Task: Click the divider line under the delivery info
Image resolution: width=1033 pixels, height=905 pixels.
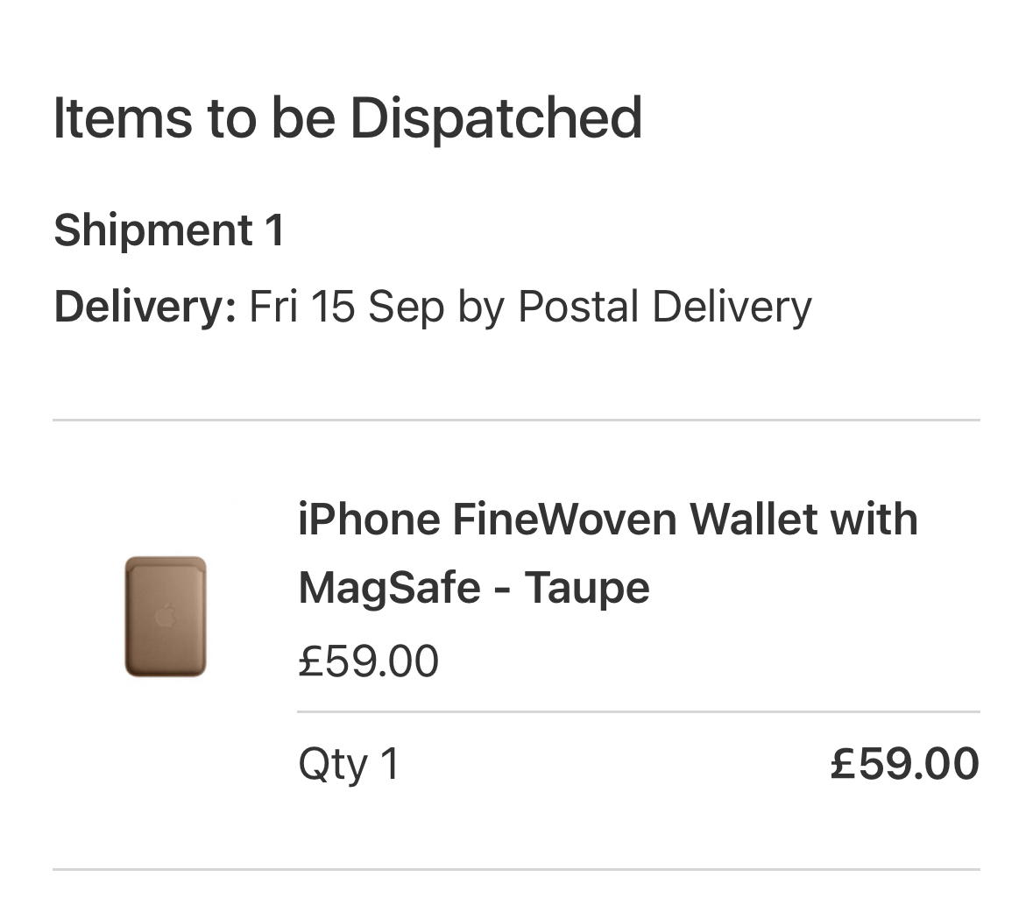Action: pyautogui.click(x=517, y=420)
